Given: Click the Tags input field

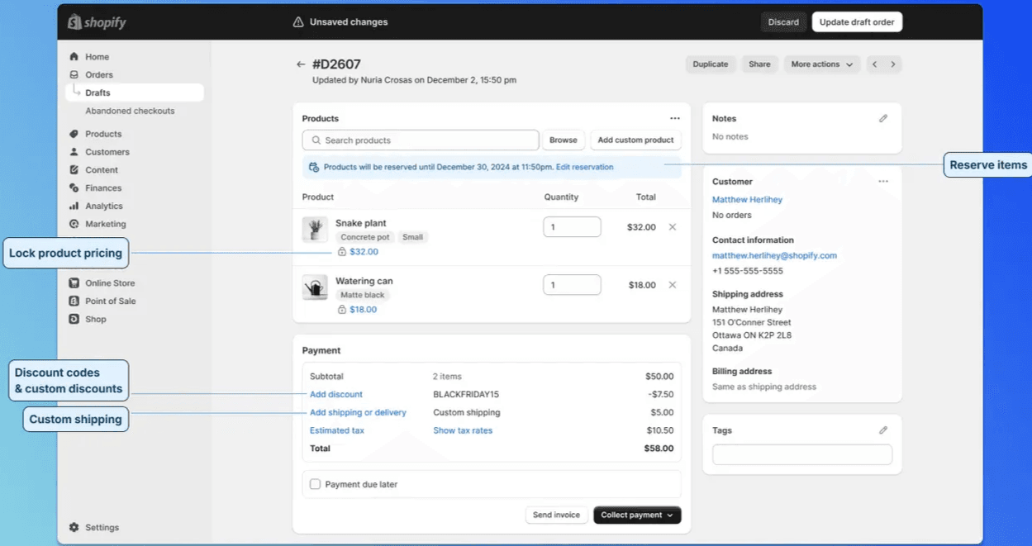Looking at the screenshot, I should point(802,454).
